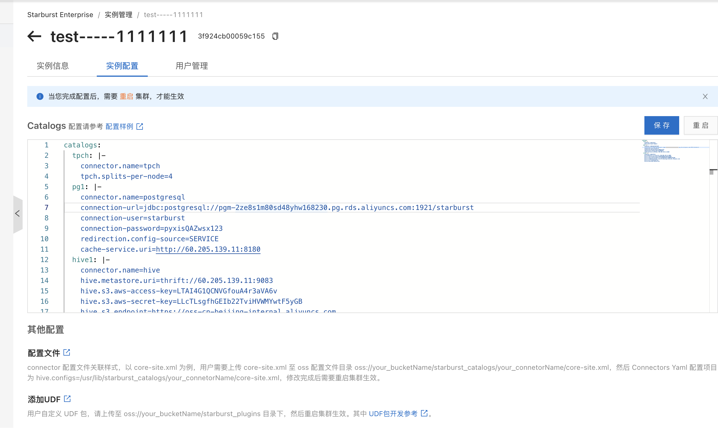Click 'connector.name=postgresql' line
The image size is (718, 428).
coord(133,197)
